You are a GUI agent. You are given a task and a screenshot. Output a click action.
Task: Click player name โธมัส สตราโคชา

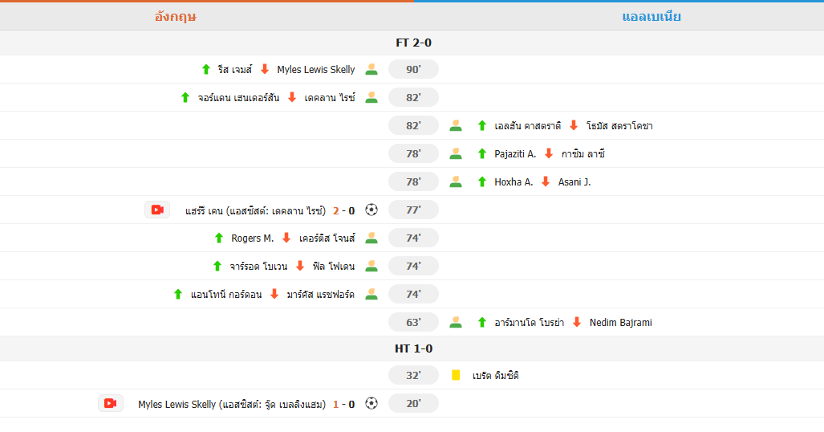619,126
